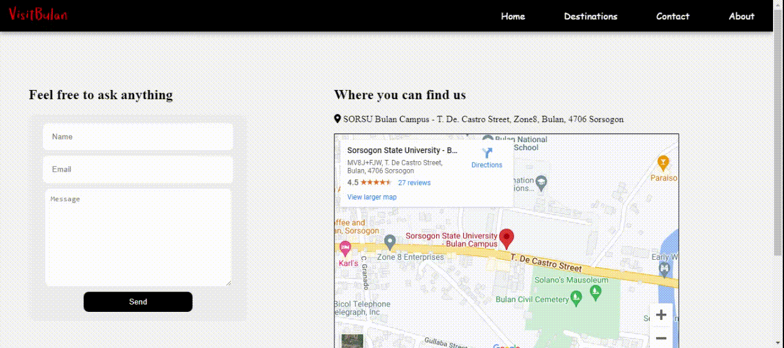Click the 'Sorsogon State University - Bulan Campus' map label
784x348 pixels.
tap(452, 240)
